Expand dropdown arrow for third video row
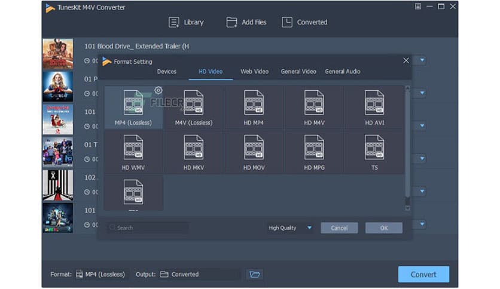Image resolution: width=500 pixels, height=289 pixels. 422,126
